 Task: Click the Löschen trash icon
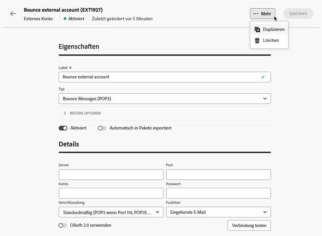(x=257, y=40)
